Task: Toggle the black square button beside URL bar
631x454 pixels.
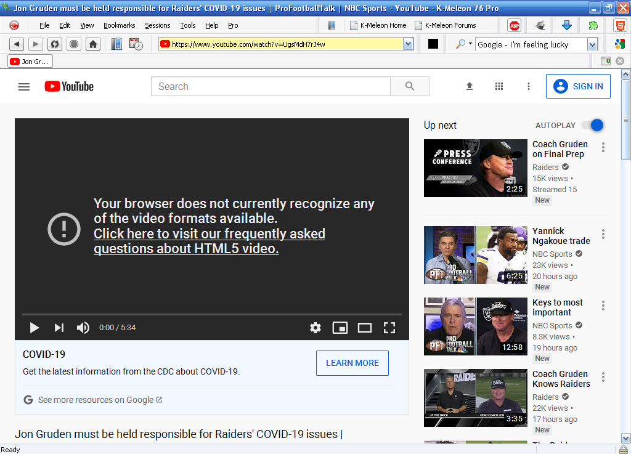Action: (433, 44)
